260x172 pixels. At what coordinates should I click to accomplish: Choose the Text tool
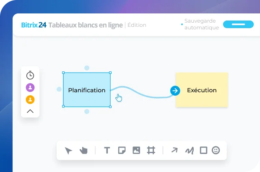tap(107, 150)
